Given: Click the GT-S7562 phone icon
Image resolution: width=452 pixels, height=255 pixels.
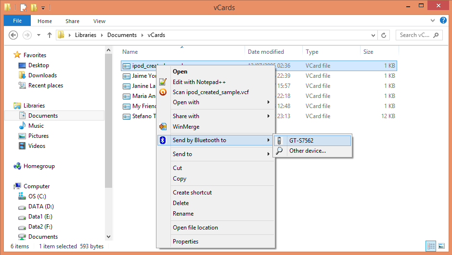Looking at the screenshot, I should [x=279, y=140].
